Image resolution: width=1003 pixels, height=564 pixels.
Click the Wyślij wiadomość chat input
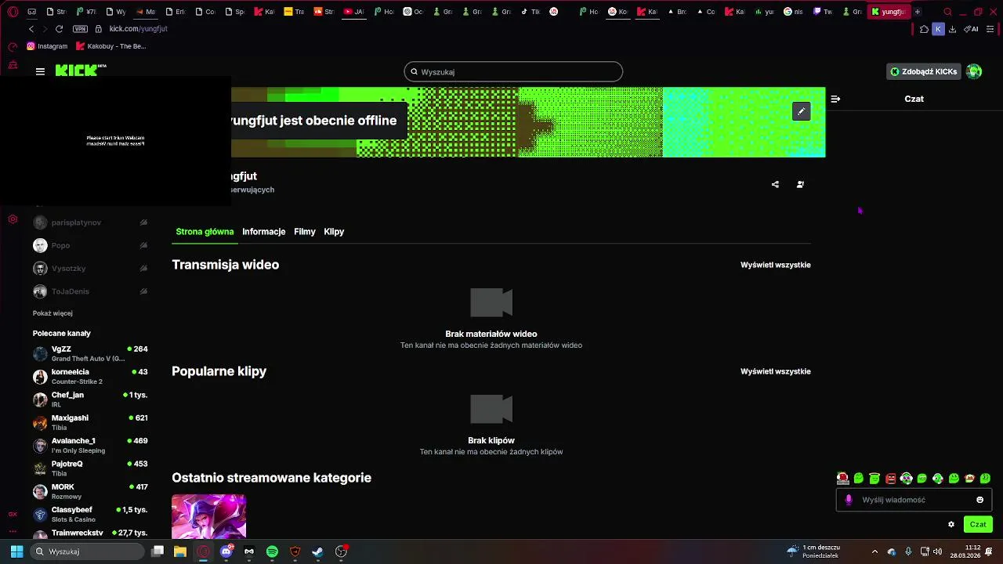coord(914,500)
